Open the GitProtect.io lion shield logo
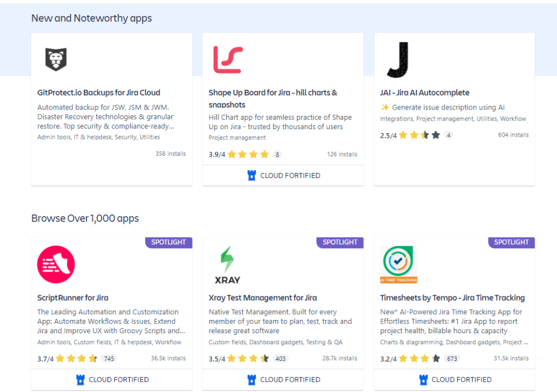This screenshot has height=392, width=557. tap(56, 59)
